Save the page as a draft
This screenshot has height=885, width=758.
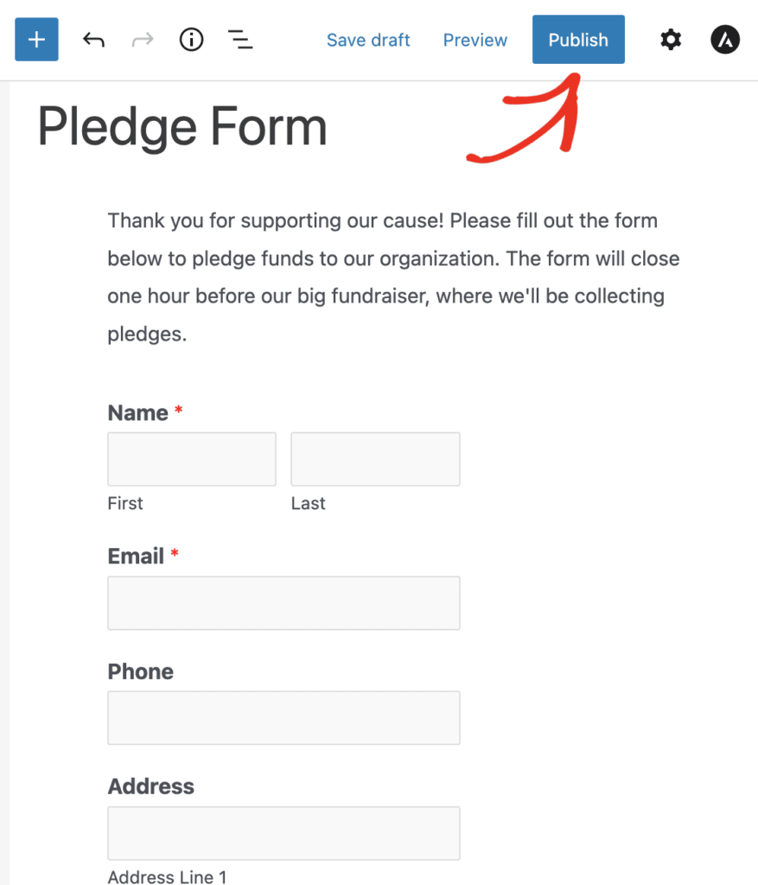pyautogui.click(x=368, y=40)
